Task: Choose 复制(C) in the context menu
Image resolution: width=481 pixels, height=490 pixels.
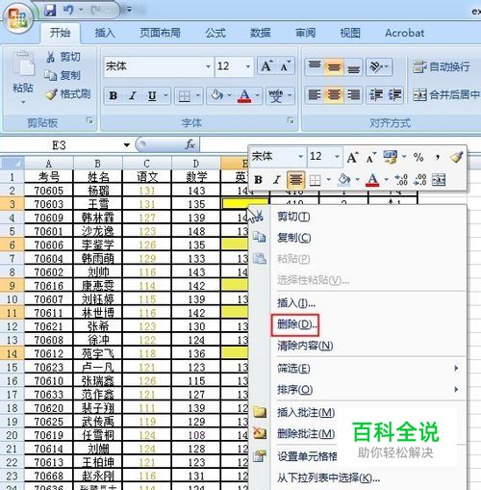Action: click(358, 238)
